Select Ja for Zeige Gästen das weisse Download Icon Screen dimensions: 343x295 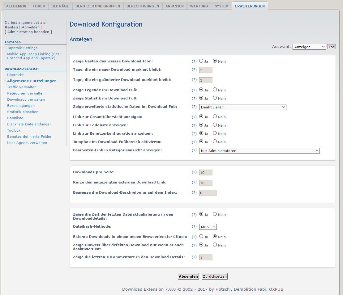point(201,61)
